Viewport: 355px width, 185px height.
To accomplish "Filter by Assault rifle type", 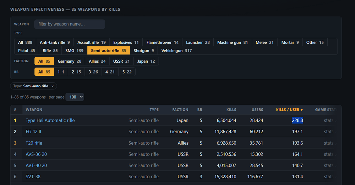I will tap(92, 42).
